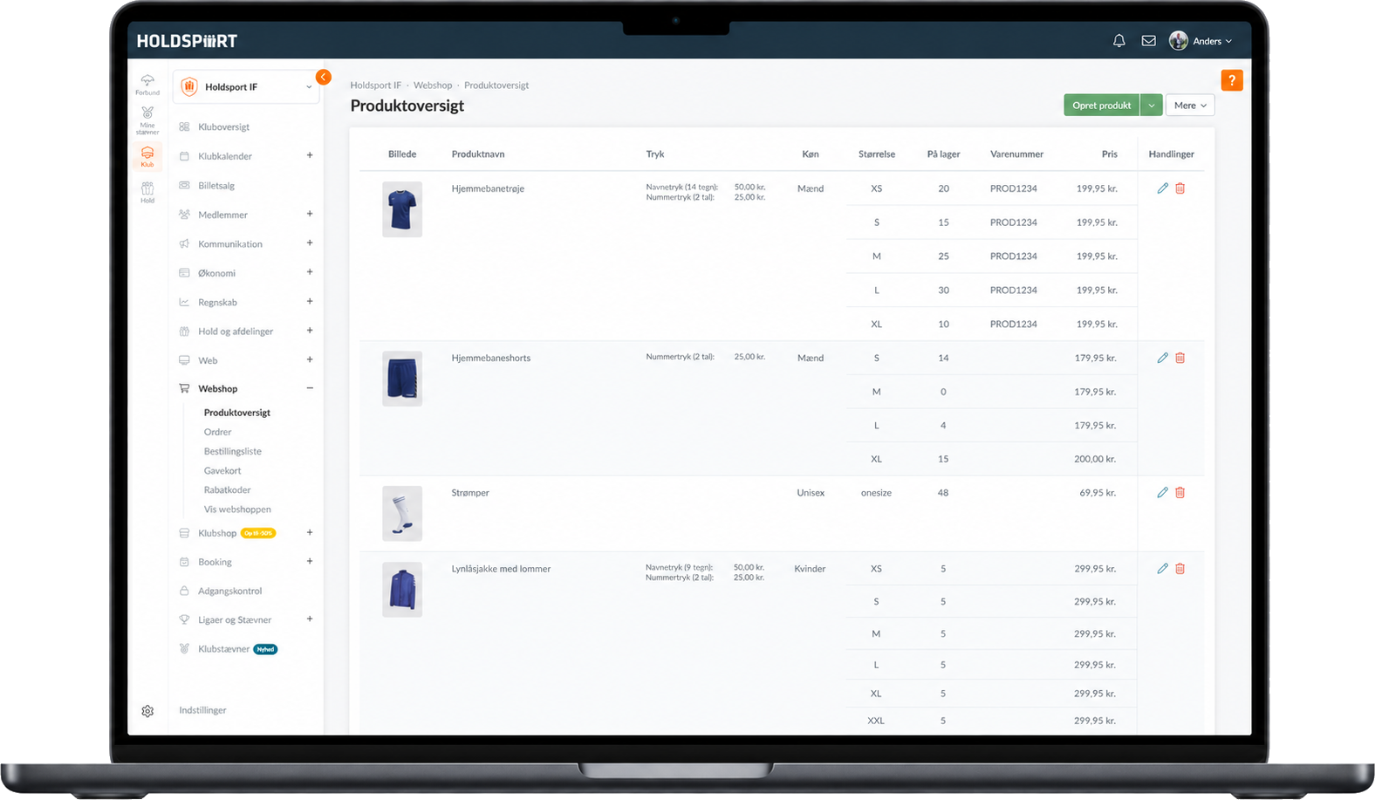Viewport: 1375px width, 800px height.
Task: Click the Holdsport IF club shield logo
Action: 189,86
